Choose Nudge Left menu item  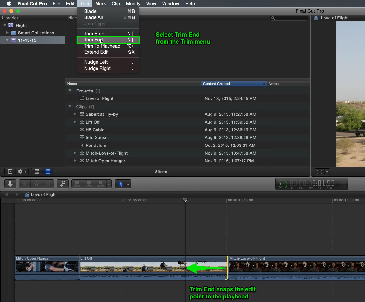pyautogui.click(x=108, y=62)
